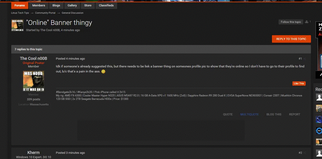Image resolution: width=322 pixels, height=159 pixels.
Task: Click 'Massachusetts' location text
Action: click(39, 104)
